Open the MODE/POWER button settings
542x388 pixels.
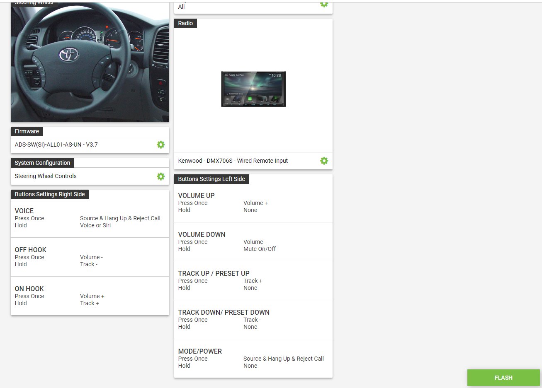(253, 359)
